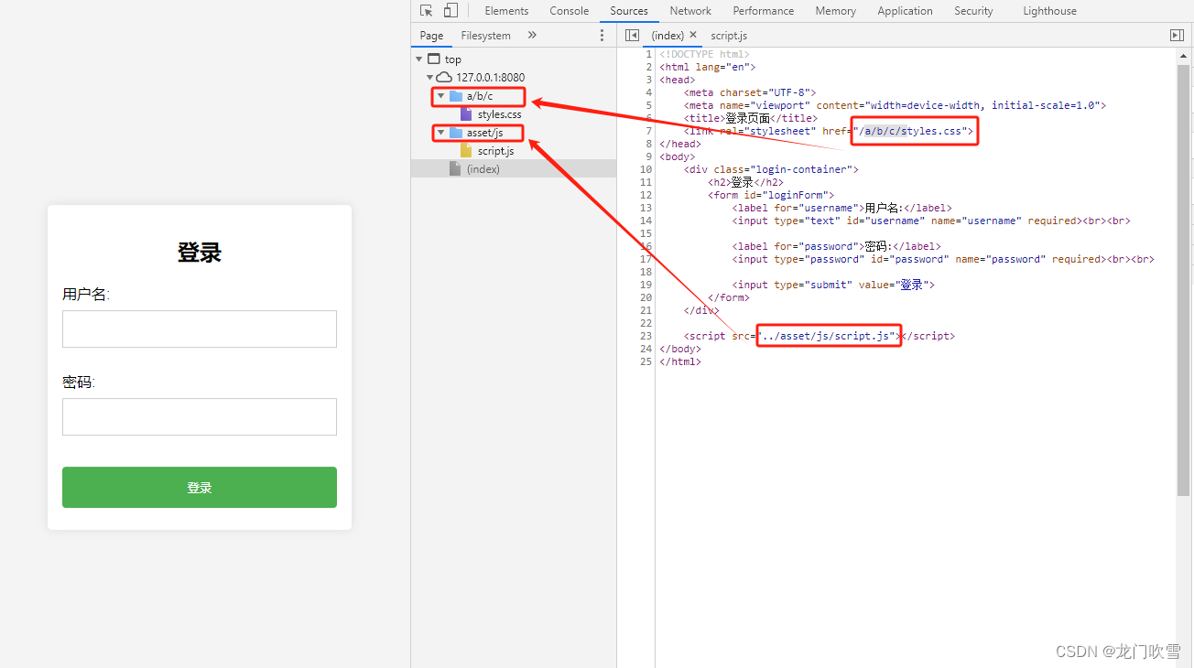The image size is (1194, 668).
Task: Collapse the 127.0.0.1:8080 origin node
Action: [430, 78]
